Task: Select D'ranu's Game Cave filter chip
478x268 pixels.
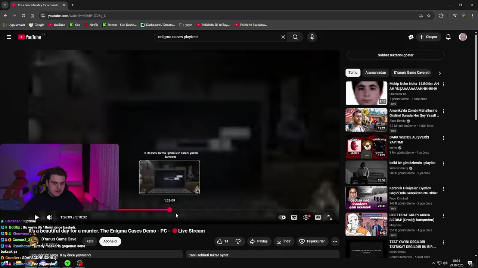Action: tap(412, 73)
